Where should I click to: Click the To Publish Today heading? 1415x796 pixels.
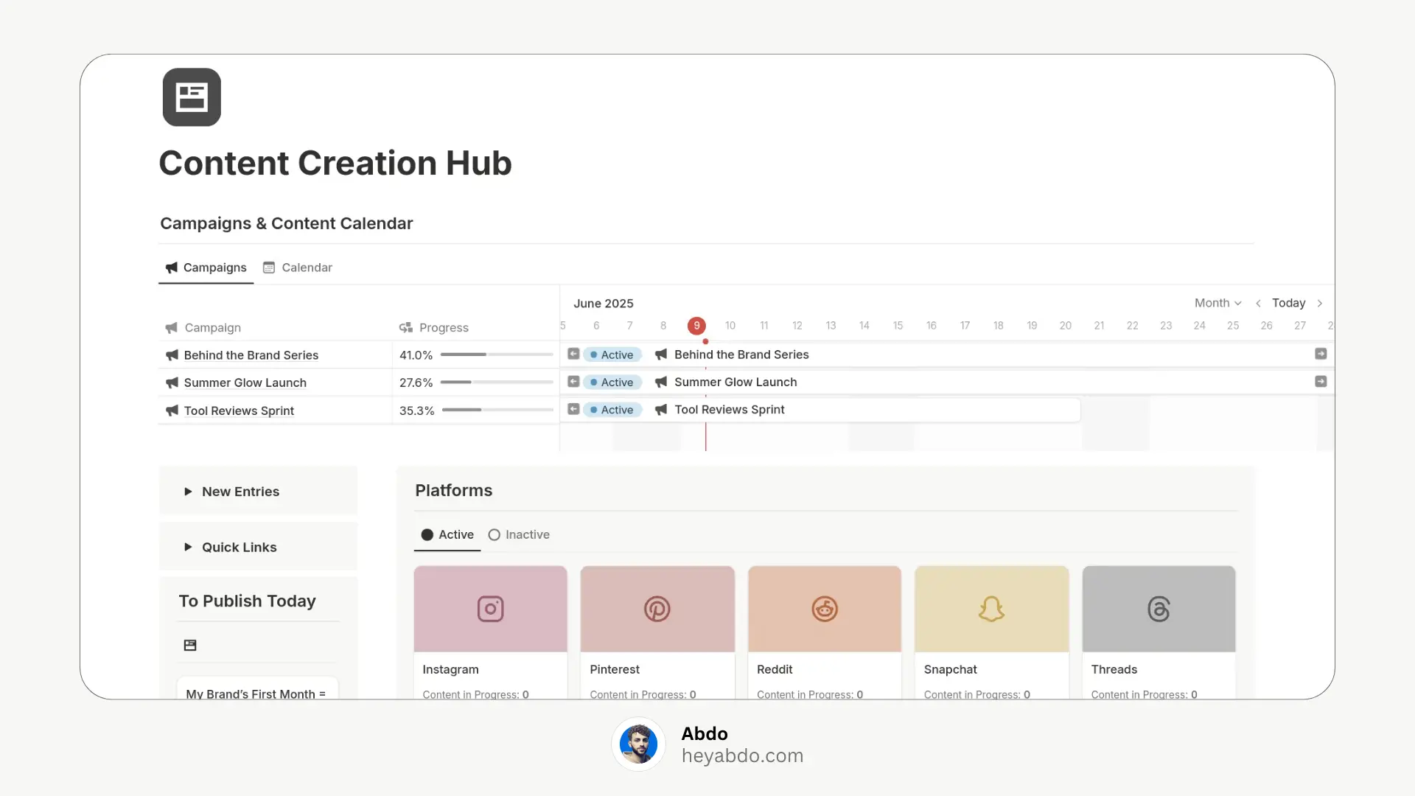(247, 601)
